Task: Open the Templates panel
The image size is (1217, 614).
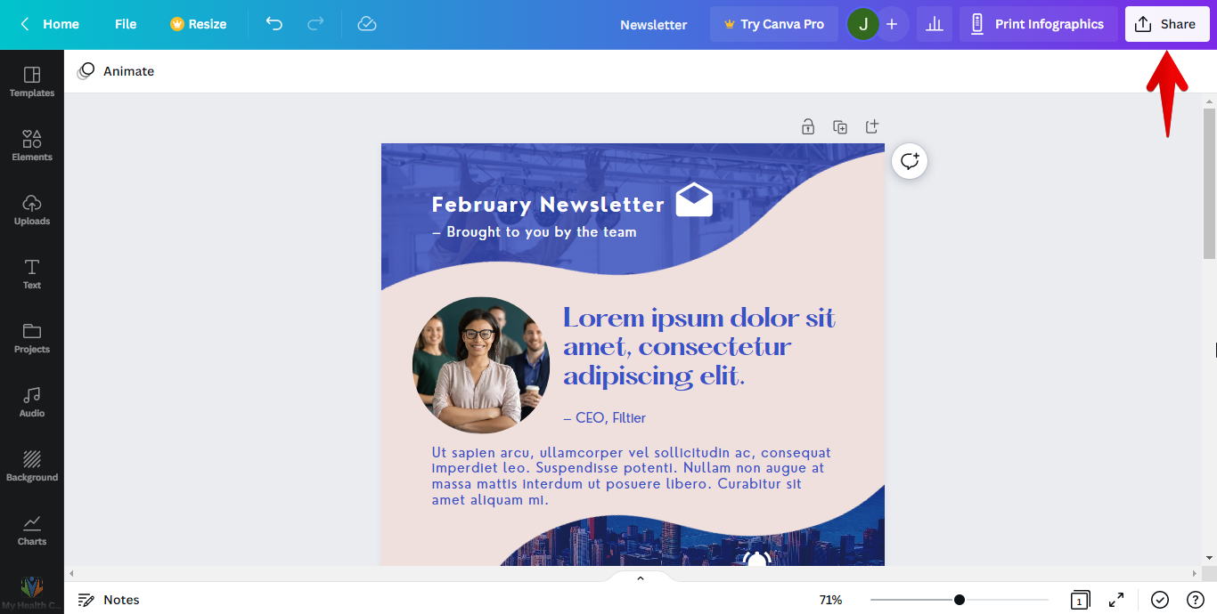Action: [x=32, y=82]
